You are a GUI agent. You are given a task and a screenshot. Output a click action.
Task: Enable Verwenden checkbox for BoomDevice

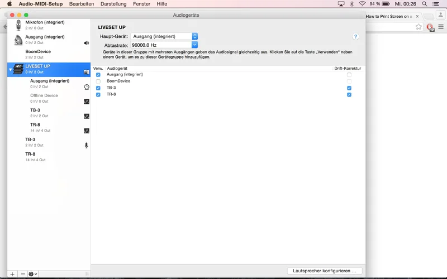(98, 81)
